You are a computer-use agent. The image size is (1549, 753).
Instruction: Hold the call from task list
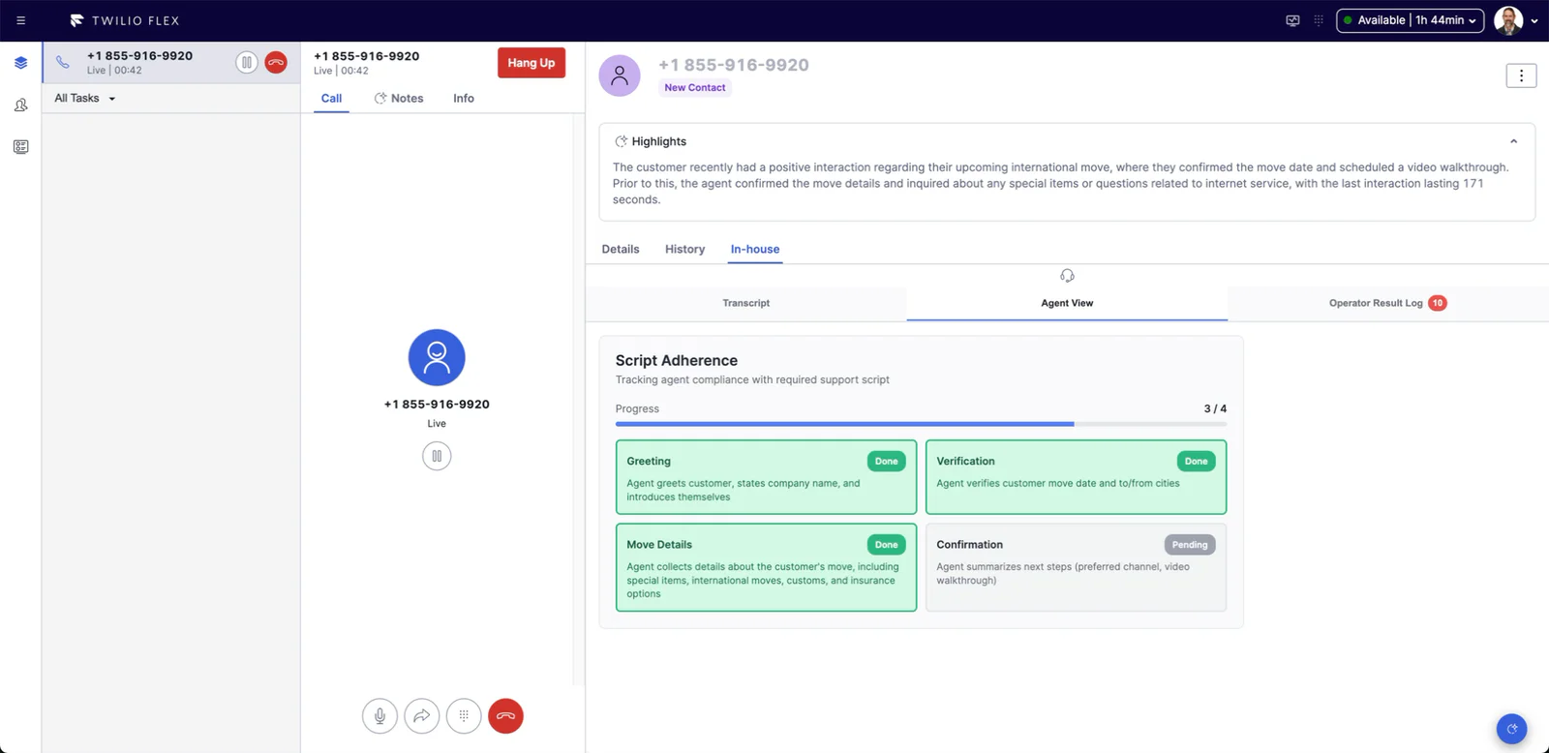[247, 63]
